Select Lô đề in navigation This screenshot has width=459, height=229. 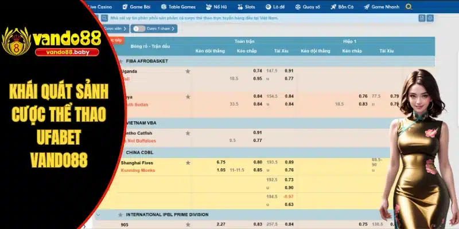pyautogui.click(x=275, y=7)
